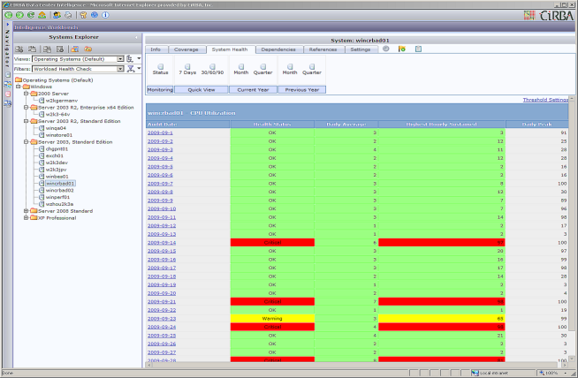The image size is (578, 378).
Task: Click the filter funnel icon beside Filters
Action: [131, 69]
